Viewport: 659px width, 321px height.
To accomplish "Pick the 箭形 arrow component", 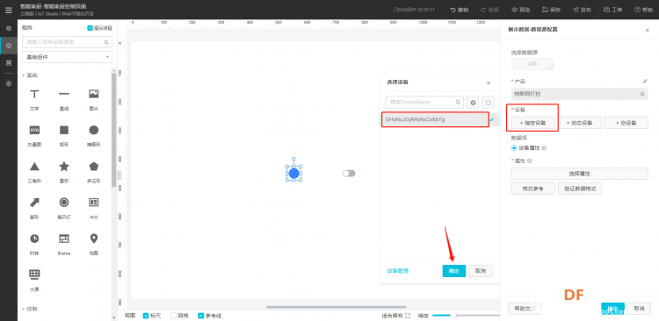I will tap(34, 208).
